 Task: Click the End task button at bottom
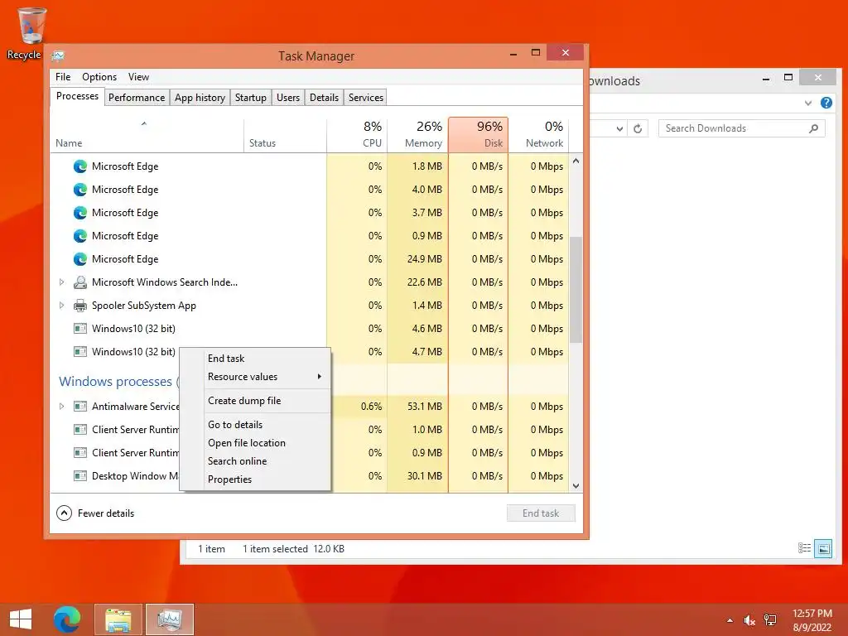[541, 513]
